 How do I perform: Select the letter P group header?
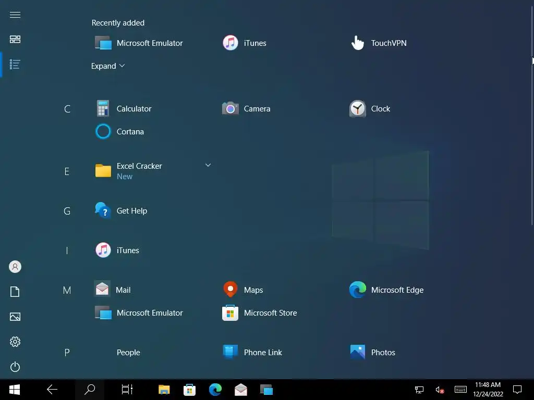(x=67, y=353)
